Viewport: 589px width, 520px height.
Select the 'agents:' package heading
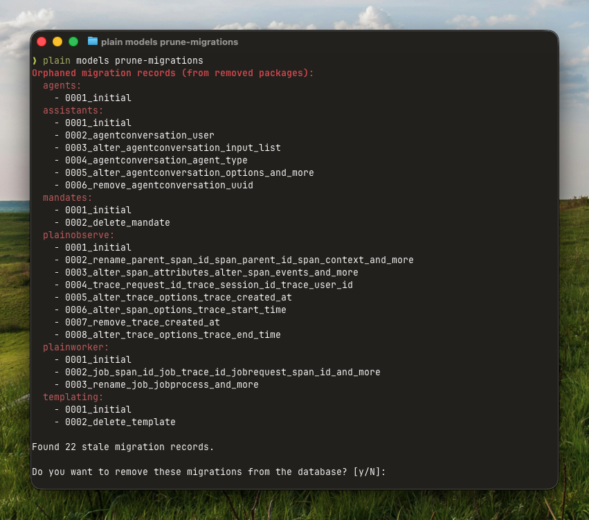62,86
